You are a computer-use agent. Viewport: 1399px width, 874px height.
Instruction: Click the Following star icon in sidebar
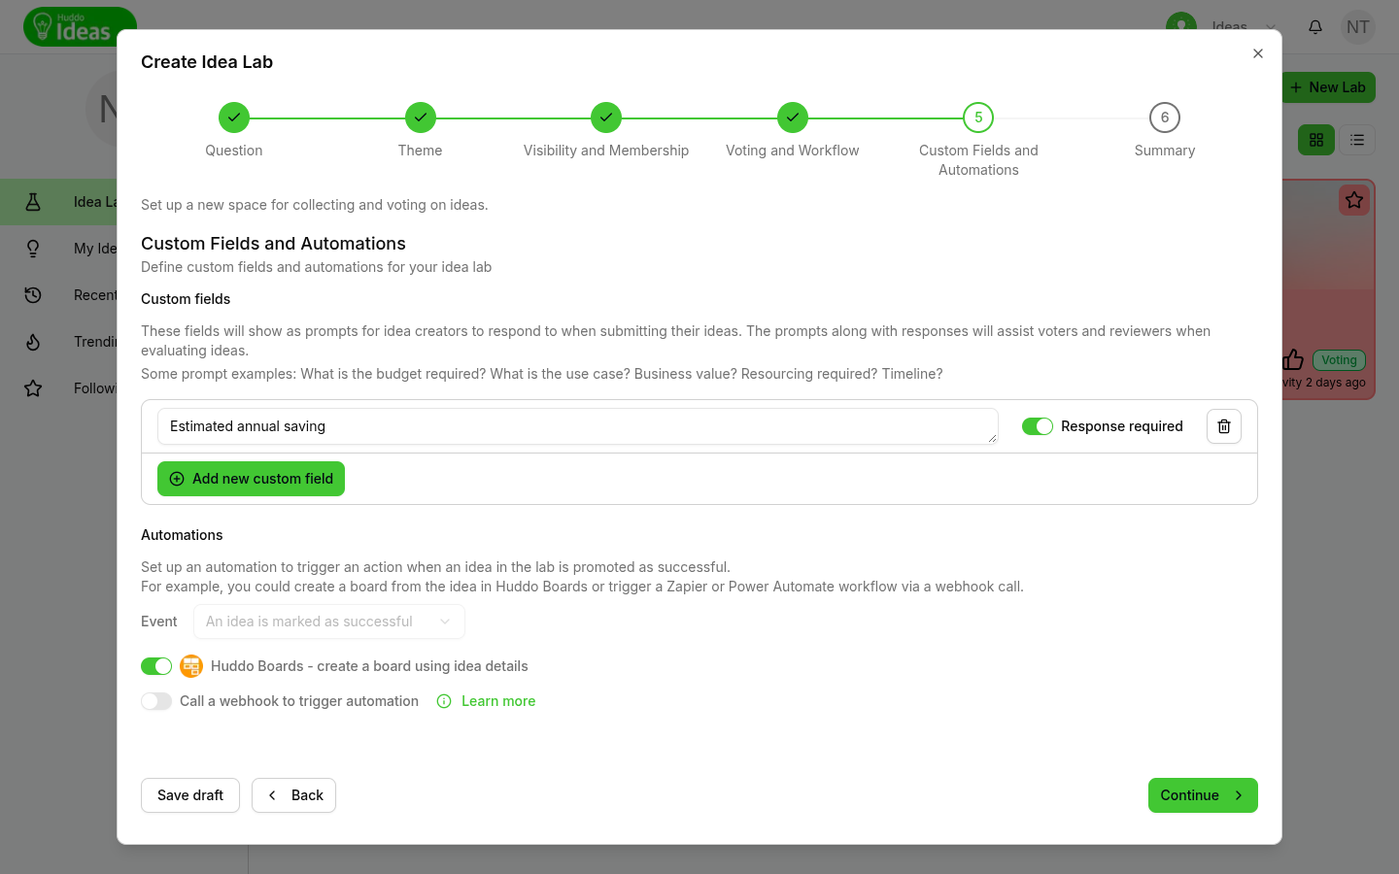tap(33, 388)
